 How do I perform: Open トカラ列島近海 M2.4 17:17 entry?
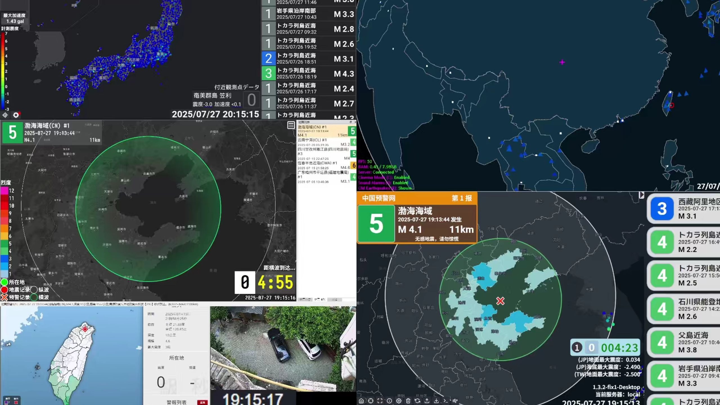309,88
